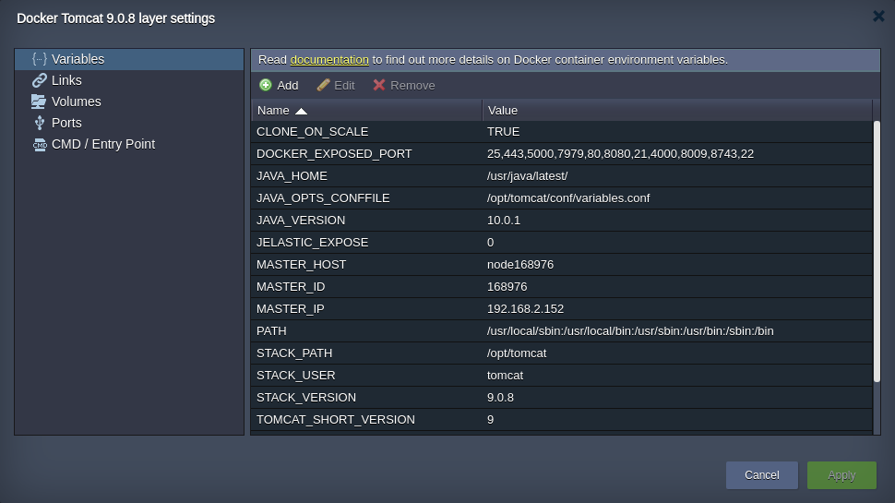Click the Ports plug icon
This screenshot has height=503, width=895.
tap(39, 123)
